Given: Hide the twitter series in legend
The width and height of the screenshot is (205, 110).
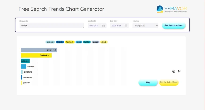Looking at the screenshot, I should click(87, 42).
